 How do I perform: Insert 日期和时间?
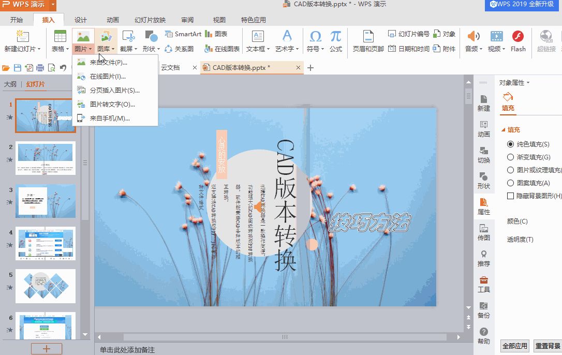click(x=409, y=49)
